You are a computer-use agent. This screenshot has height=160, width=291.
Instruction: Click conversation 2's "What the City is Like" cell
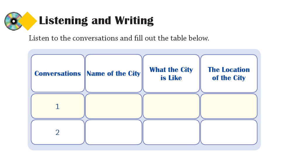coord(171,132)
